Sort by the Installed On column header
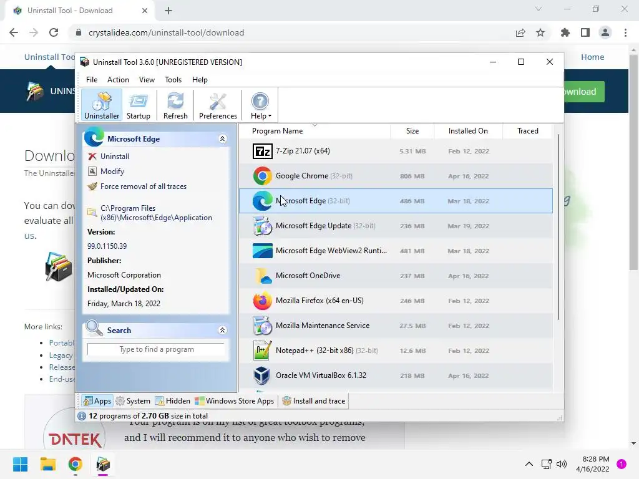This screenshot has width=639, height=479. [468, 131]
